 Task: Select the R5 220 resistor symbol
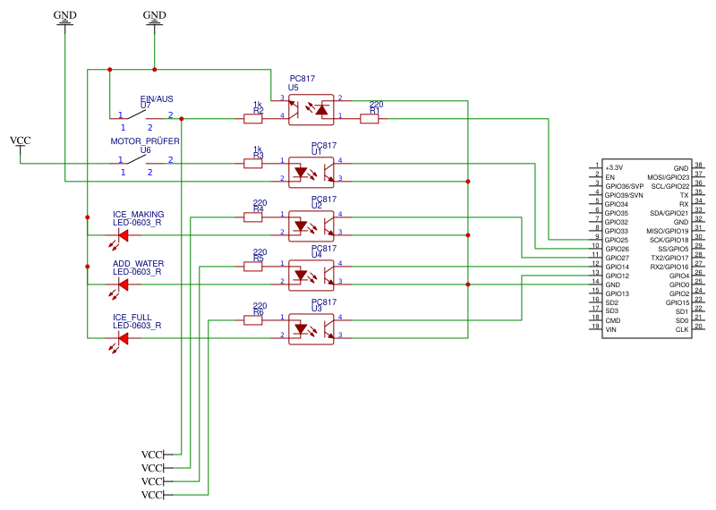pyautogui.click(x=253, y=267)
